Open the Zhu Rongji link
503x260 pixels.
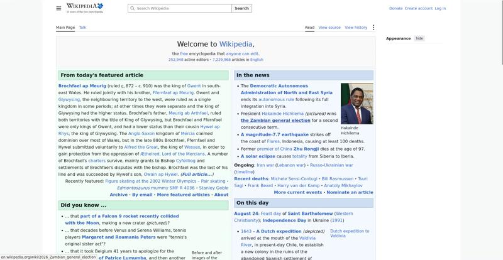306,149
